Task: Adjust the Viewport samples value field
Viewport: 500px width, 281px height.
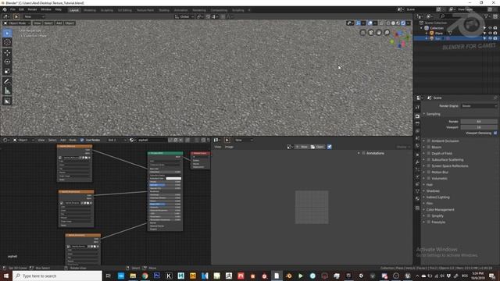Action: [x=479, y=127]
